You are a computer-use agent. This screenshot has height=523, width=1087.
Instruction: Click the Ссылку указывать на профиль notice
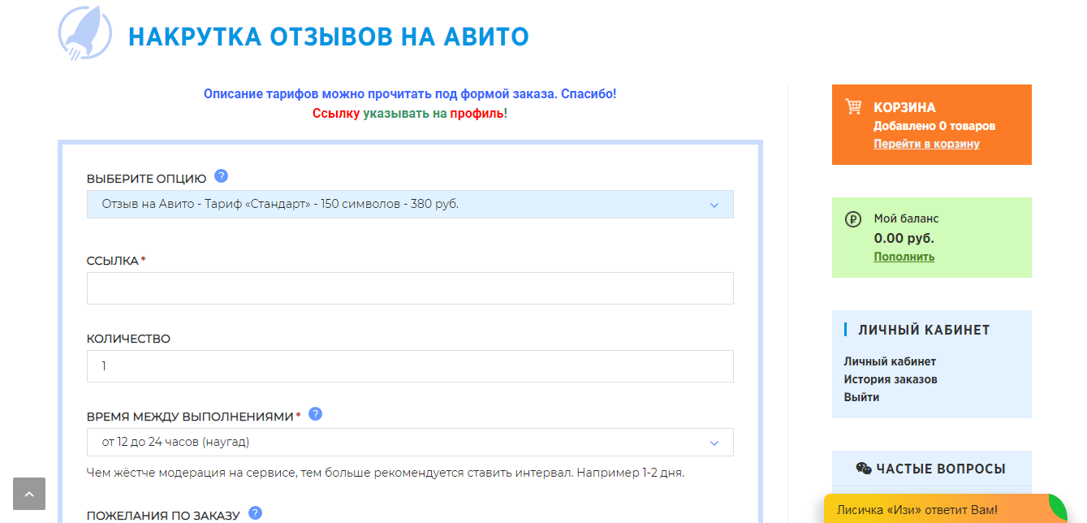click(410, 113)
